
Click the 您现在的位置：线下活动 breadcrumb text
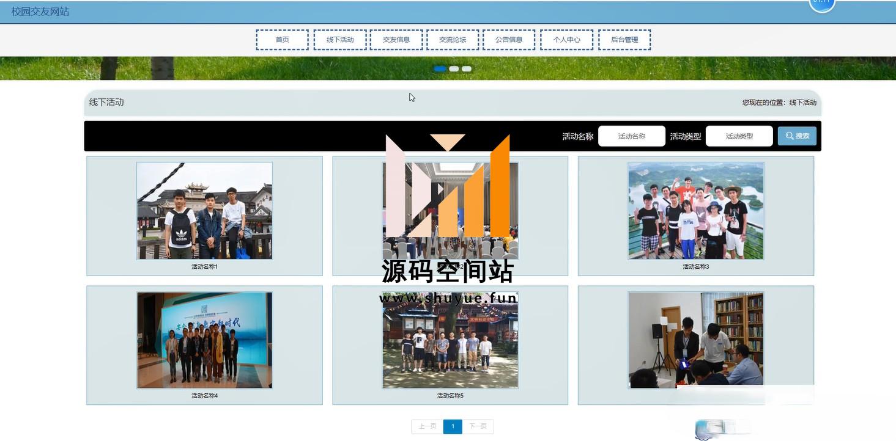(779, 103)
